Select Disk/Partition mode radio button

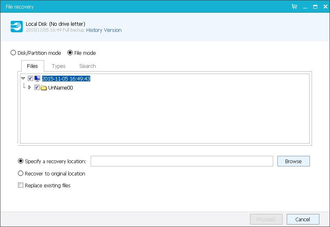[13, 53]
